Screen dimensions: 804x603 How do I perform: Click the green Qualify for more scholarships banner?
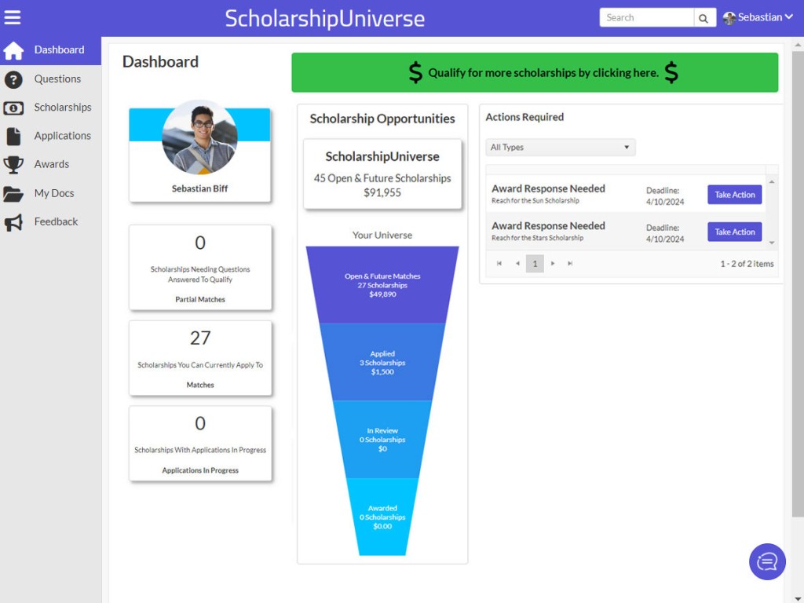(x=535, y=73)
